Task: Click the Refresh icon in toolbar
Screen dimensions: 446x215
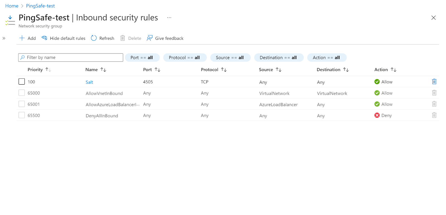Action: (94, 38)
